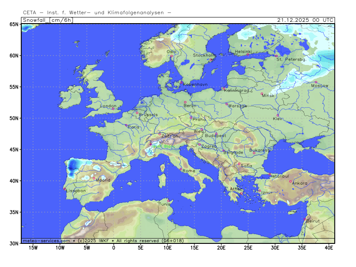Screen dimensions: 356x267
Task: Click the 21.12.2025 00 UTC timestamp
Action: [305, 20]
